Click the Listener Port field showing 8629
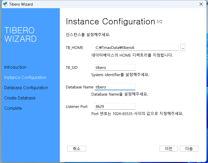Screen dimensions: 208x163 coord(115,106)
